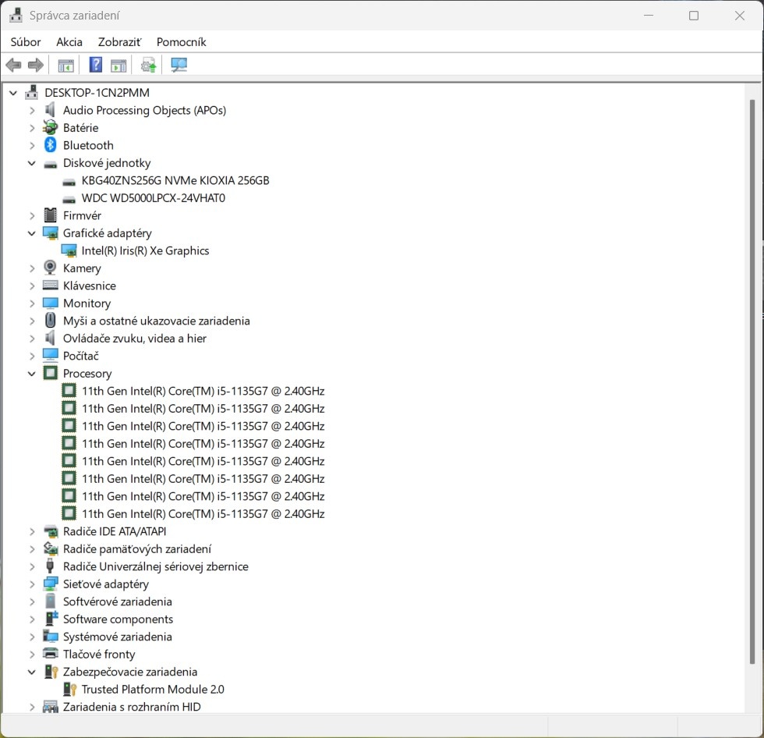Expand the Klávesnice category
This screenshot has height=738, width=764.
[x=32, y=286]
